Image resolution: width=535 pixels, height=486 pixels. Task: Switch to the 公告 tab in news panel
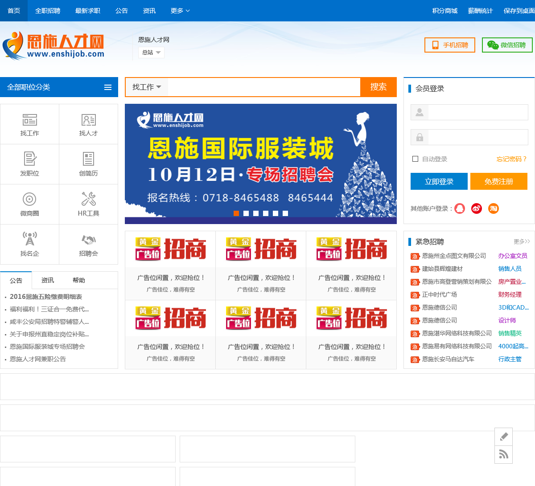click(16, 280)
